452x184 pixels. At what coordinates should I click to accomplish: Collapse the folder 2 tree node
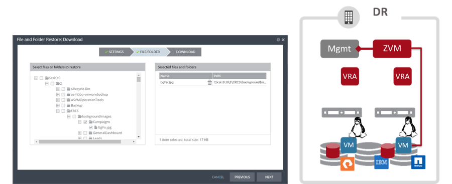tap(47, 84)
